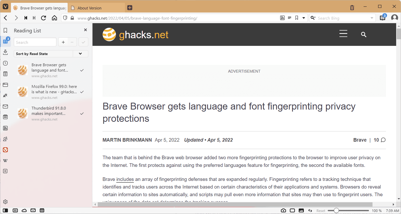Reload the current page
This screenshot has width=401, height=214.
(44, 18)
